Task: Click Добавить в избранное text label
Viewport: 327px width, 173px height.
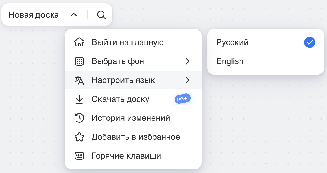Action: pos(136,137)
